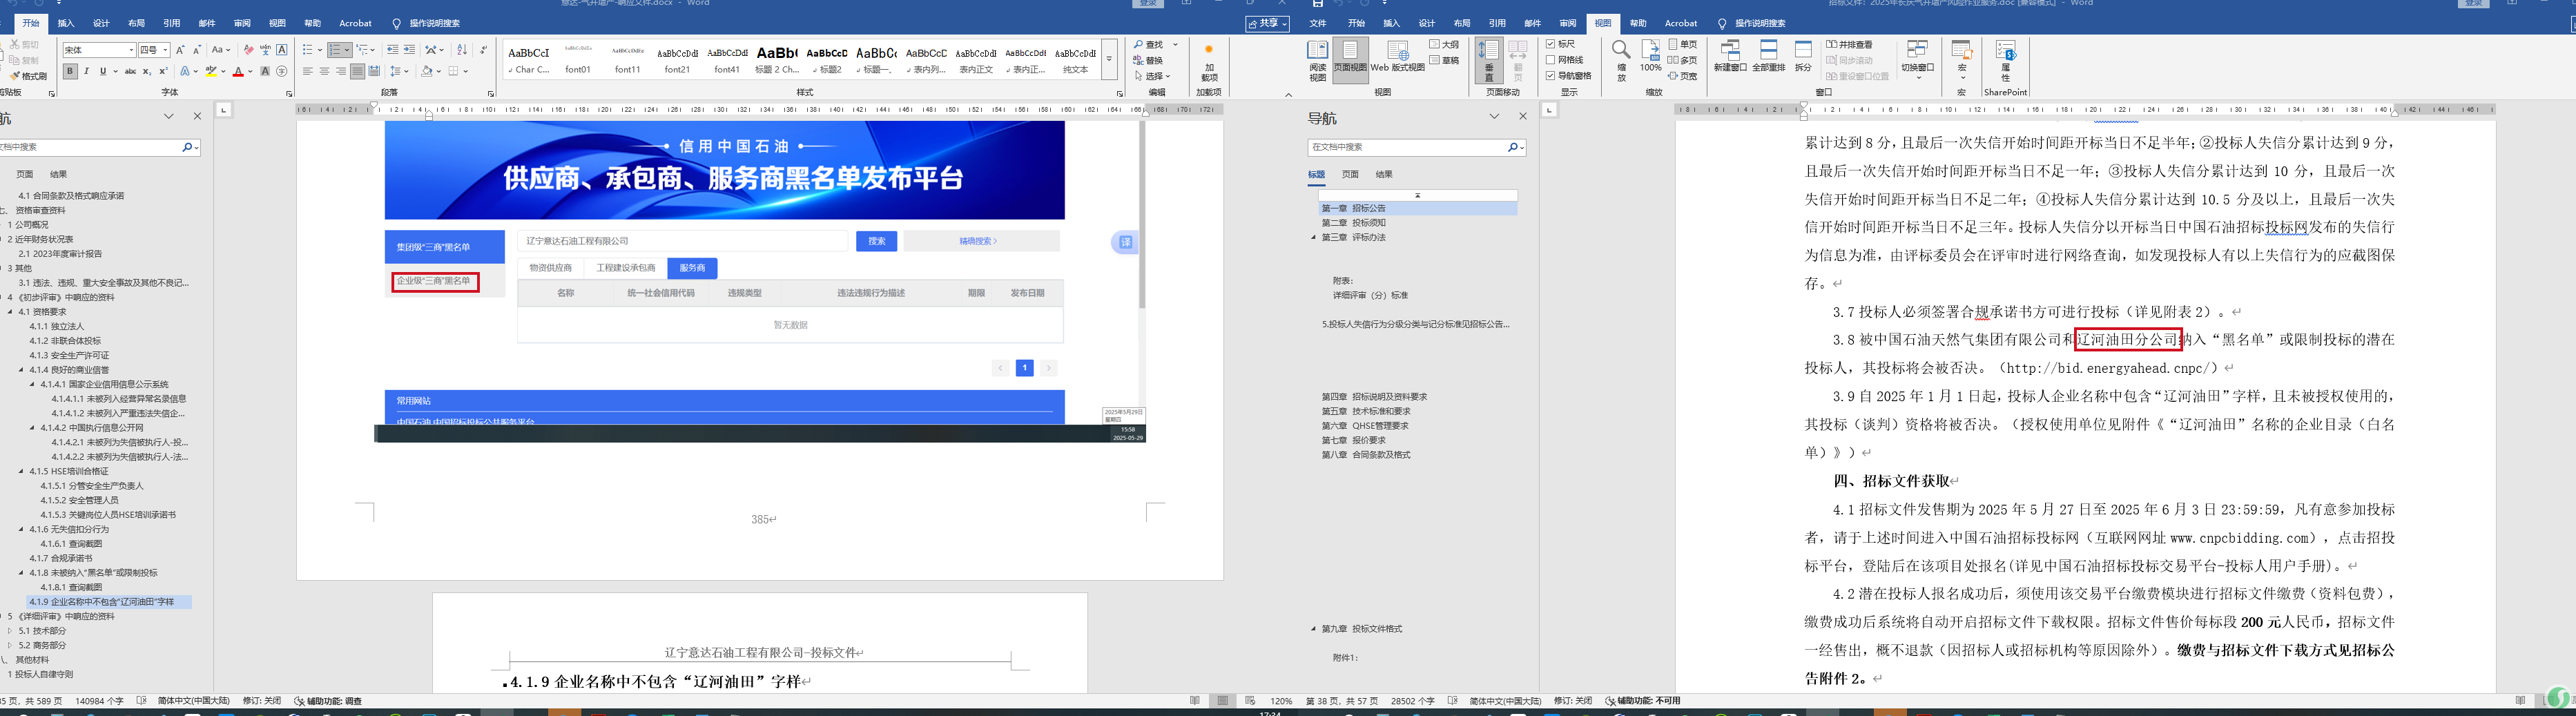
Task: Open the Zoom (缩放) dialog magnifier
Action: coord(1621,60)
